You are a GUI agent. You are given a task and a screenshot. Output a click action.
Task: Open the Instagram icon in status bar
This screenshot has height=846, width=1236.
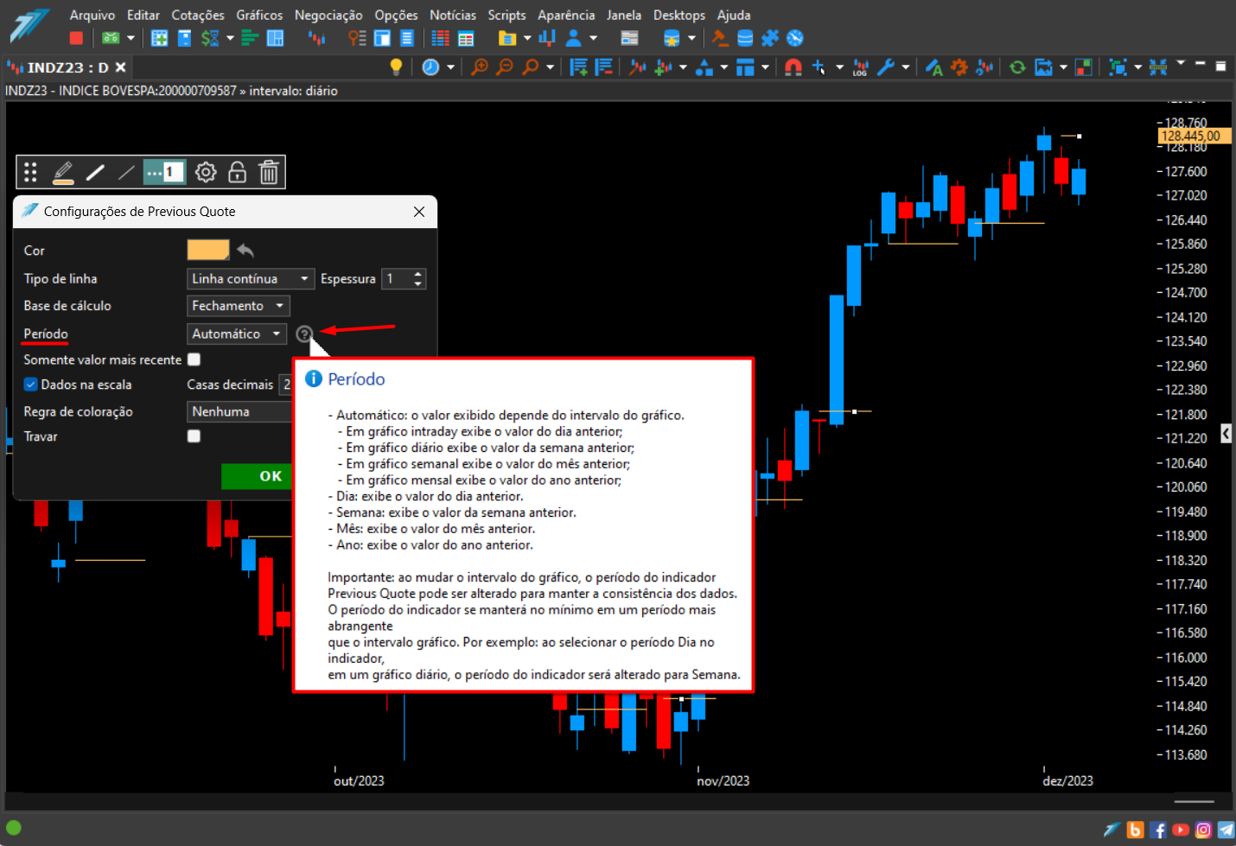(1203, 830)
